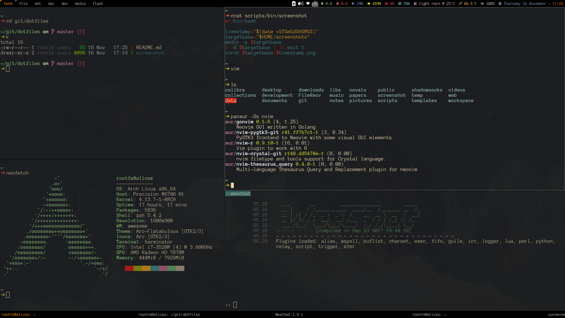Click the magenta neofetch color block
Screen dimensions: 565x318
click(x=163, y=269)
